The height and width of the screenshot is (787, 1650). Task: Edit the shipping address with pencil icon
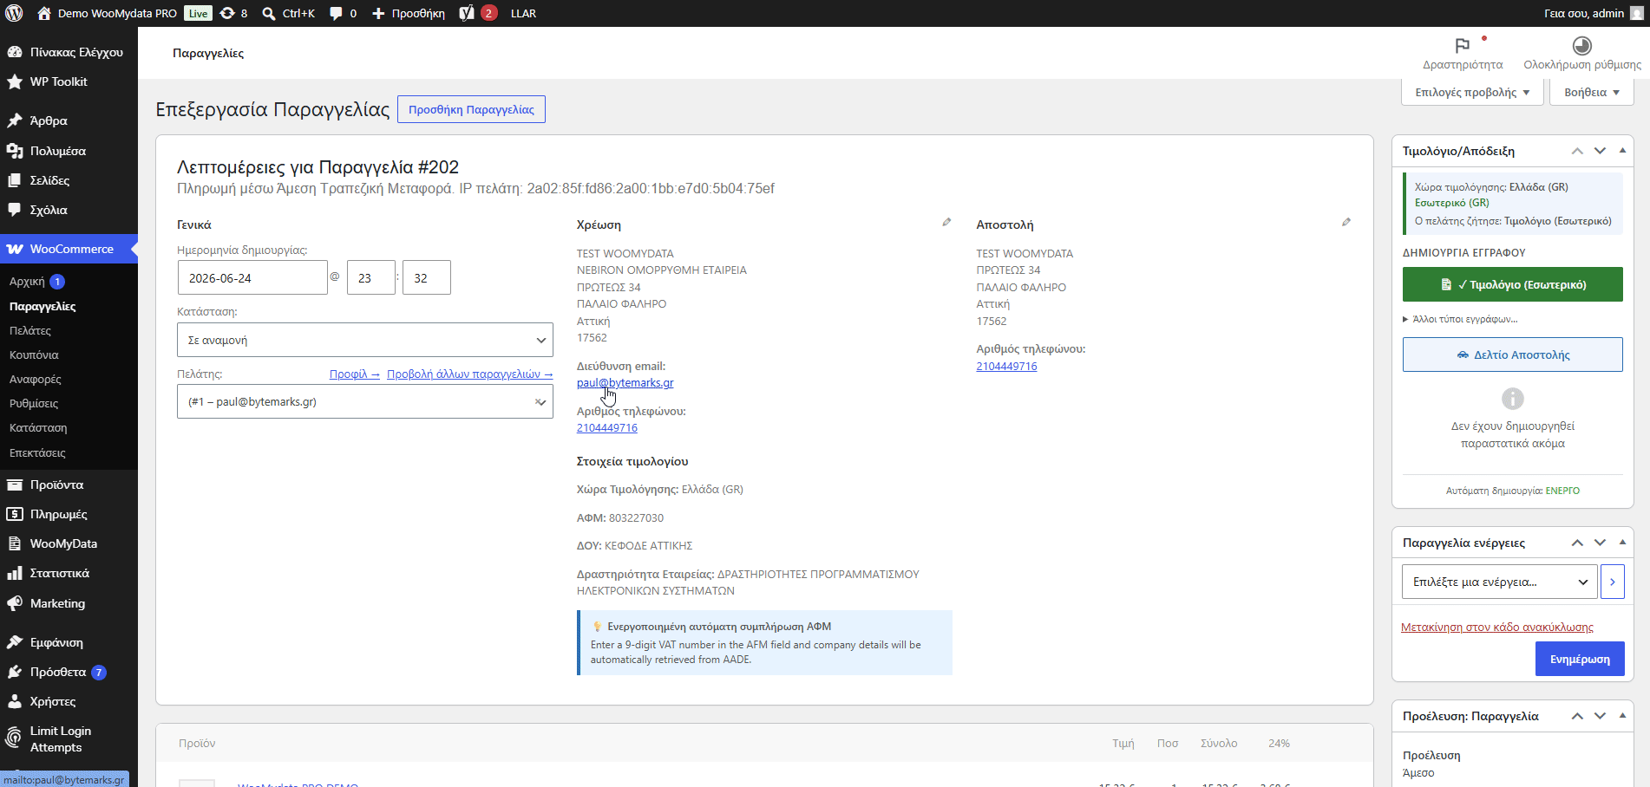point(1346,223)
